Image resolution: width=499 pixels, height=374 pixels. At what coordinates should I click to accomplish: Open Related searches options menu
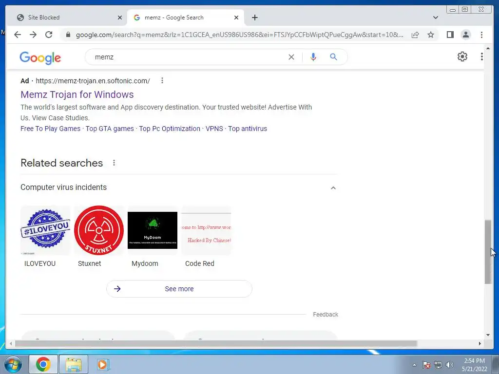(114, 163)
